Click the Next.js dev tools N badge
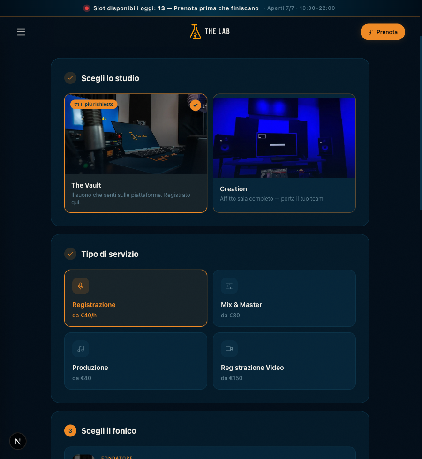Image resolution: width=422 pixels, height=459 pixels. coord(17,441)
